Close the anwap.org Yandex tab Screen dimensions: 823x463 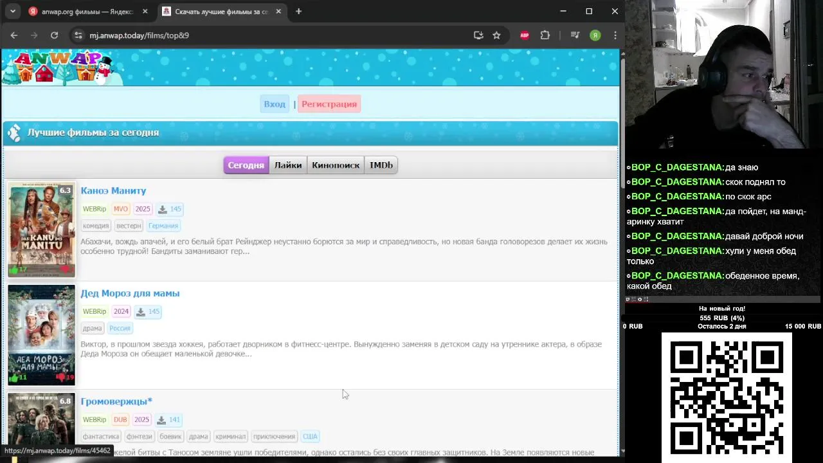pos(145,12)
